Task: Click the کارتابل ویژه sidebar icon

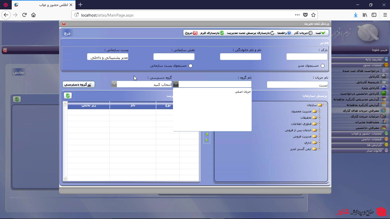Action: click(384, 88)
